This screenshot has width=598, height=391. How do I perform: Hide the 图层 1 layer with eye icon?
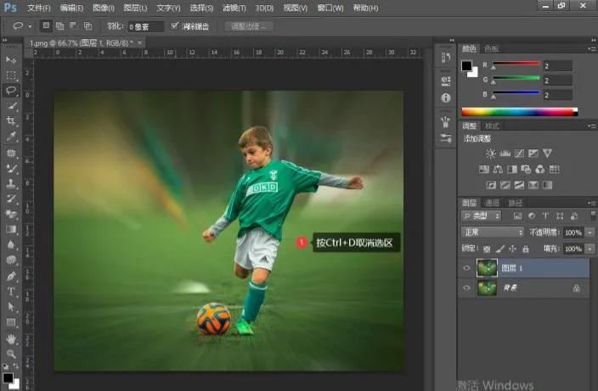(x=467, y=268)
